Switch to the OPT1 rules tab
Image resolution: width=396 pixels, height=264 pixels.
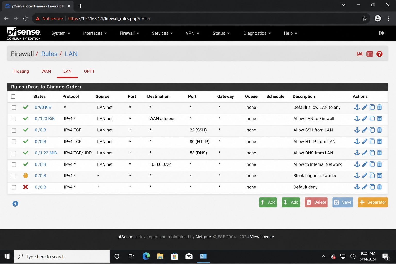pyautogui.click(x=89, y=71)
